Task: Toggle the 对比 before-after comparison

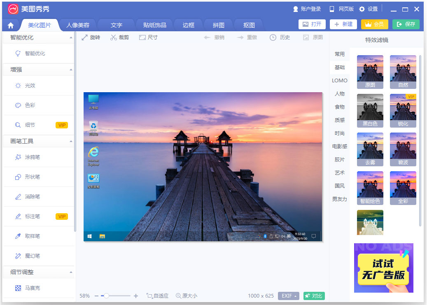Action: [x=314, y=296]
